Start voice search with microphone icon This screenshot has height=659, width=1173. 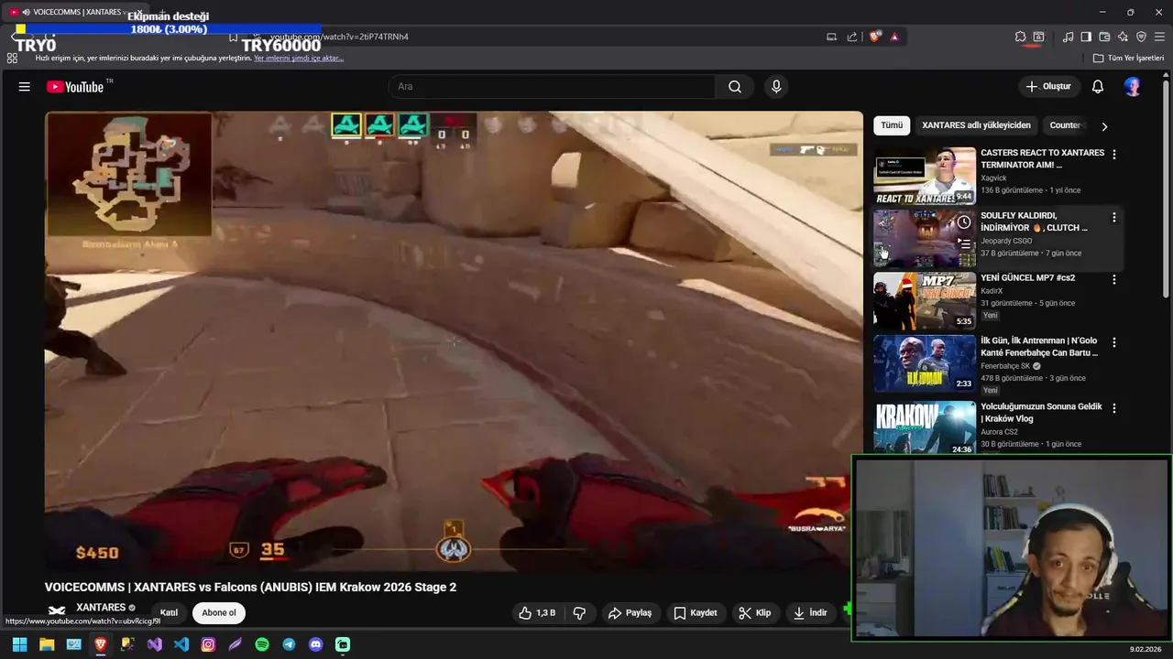(776, 87)
